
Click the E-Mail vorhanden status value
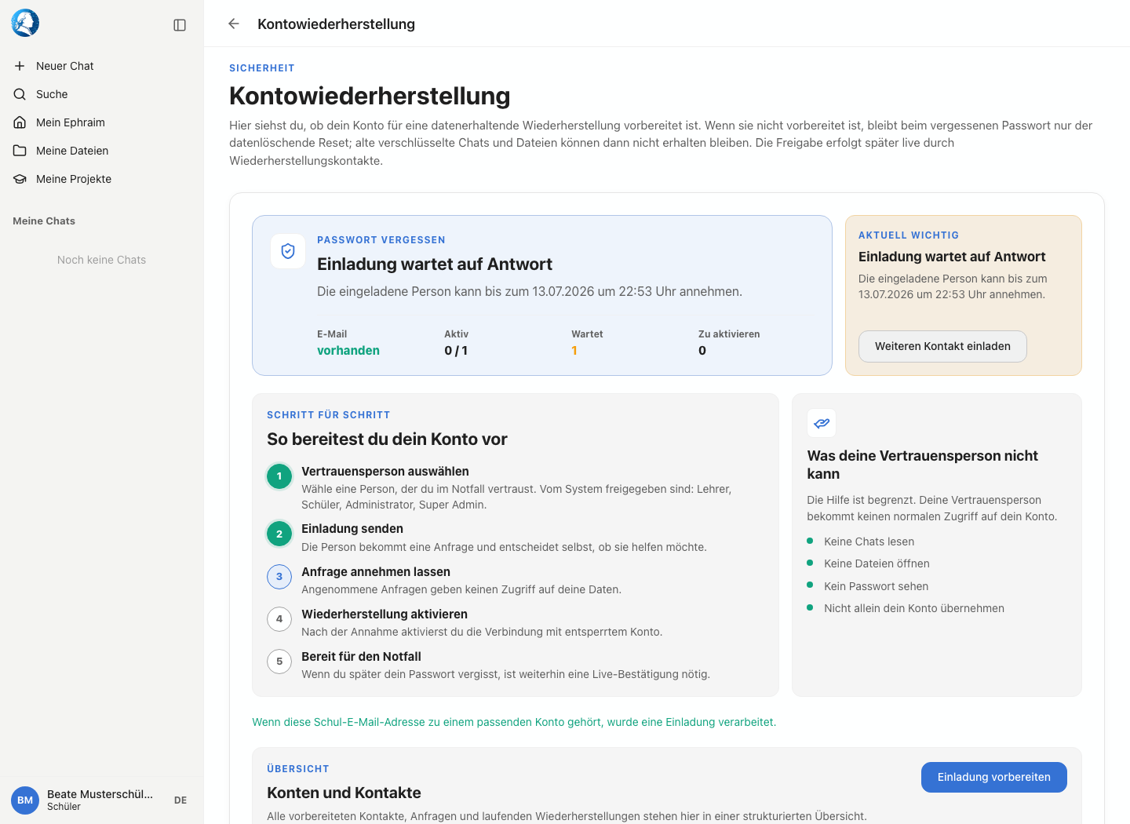(348, 351)
